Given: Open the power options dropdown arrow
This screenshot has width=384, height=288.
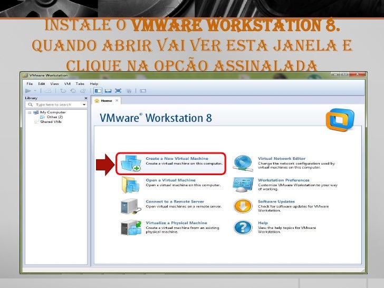Looking at the screenshot, I should coord(35,91).
